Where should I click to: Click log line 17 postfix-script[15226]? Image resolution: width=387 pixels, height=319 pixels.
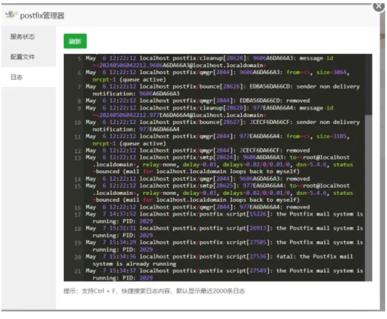click(224, 218)
